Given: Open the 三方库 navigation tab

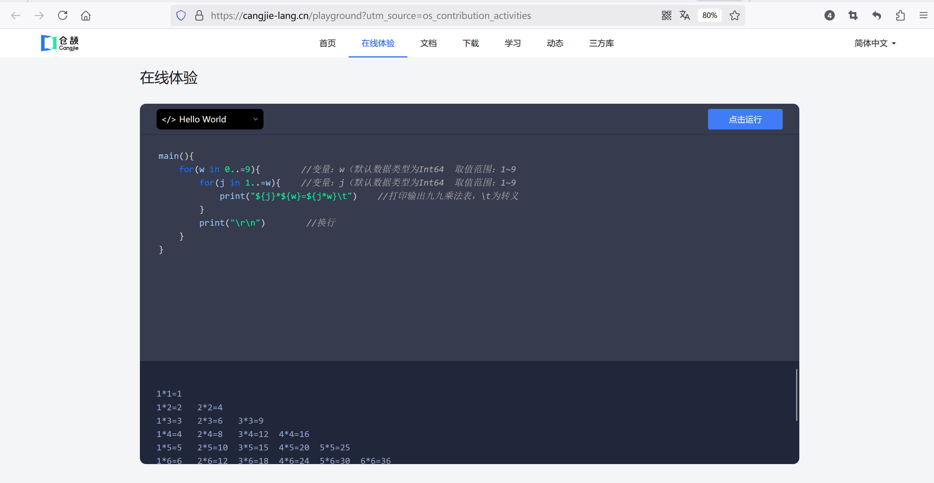Looking at the screenshot, I should [x=601, y=43].
